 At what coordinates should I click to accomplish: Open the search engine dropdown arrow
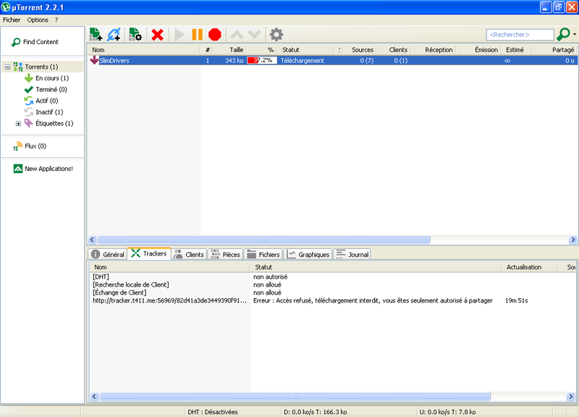(x=575, y=34)
